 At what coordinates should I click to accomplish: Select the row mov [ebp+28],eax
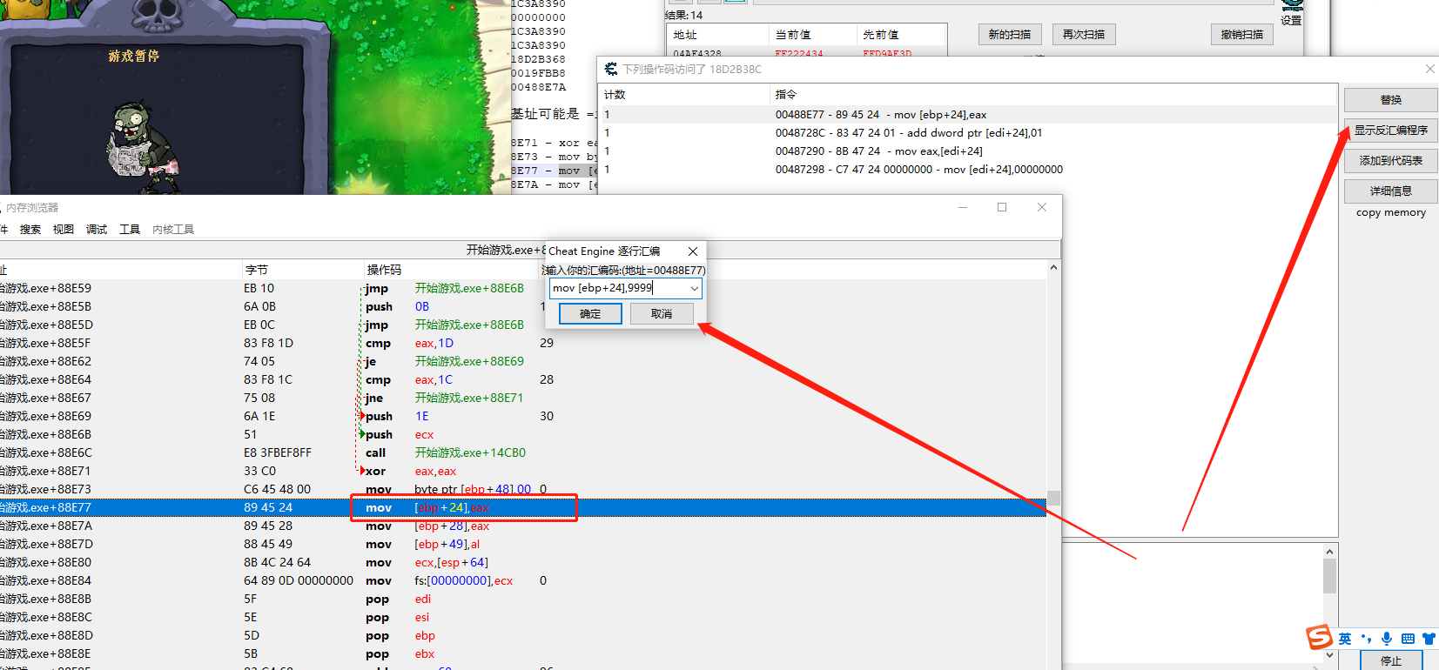click(522, 526)
